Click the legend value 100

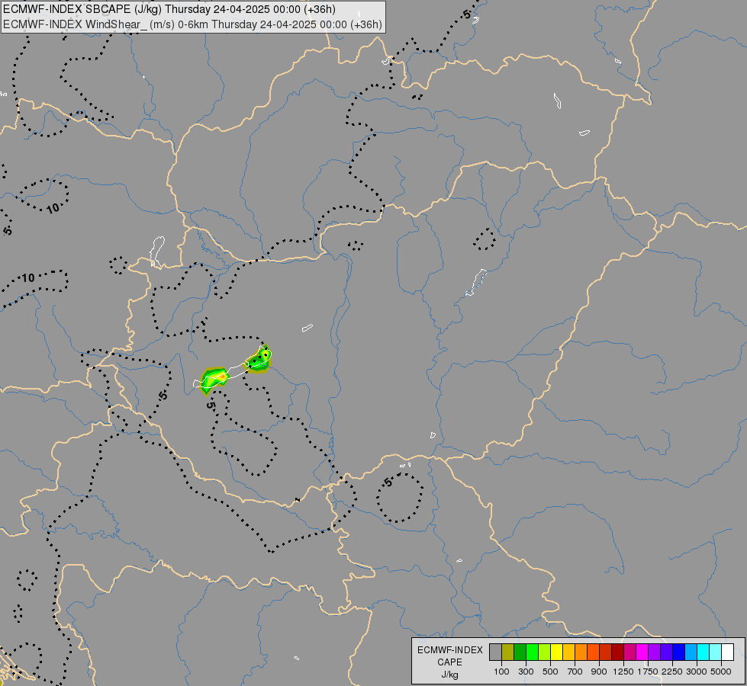click(x=501, y=672)
